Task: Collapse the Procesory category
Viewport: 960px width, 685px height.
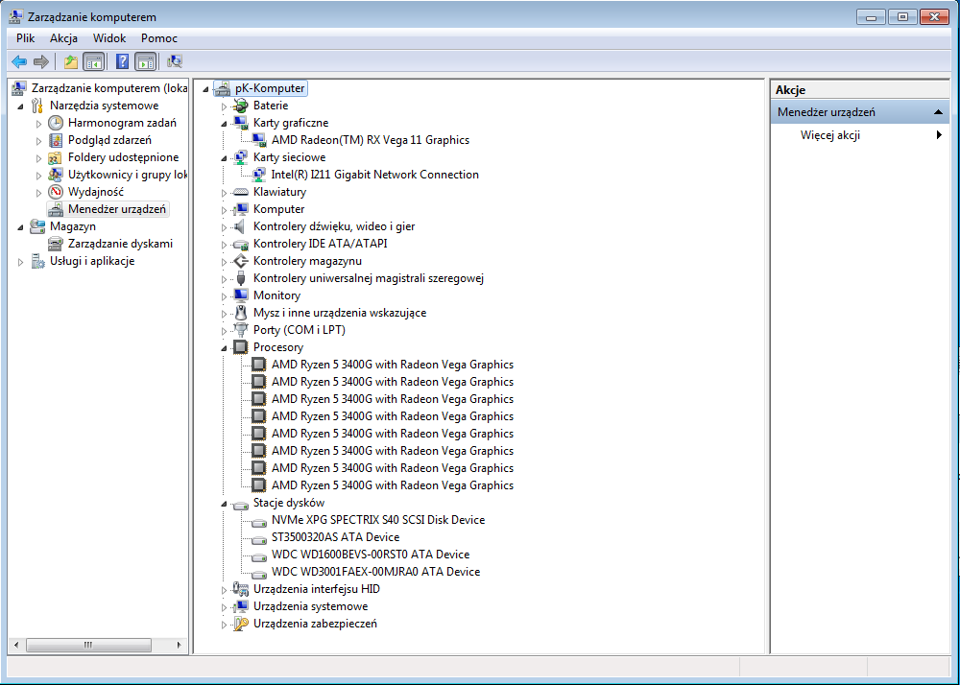Action: (x=224, y=348)
